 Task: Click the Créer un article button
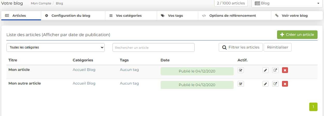(297, 35)
